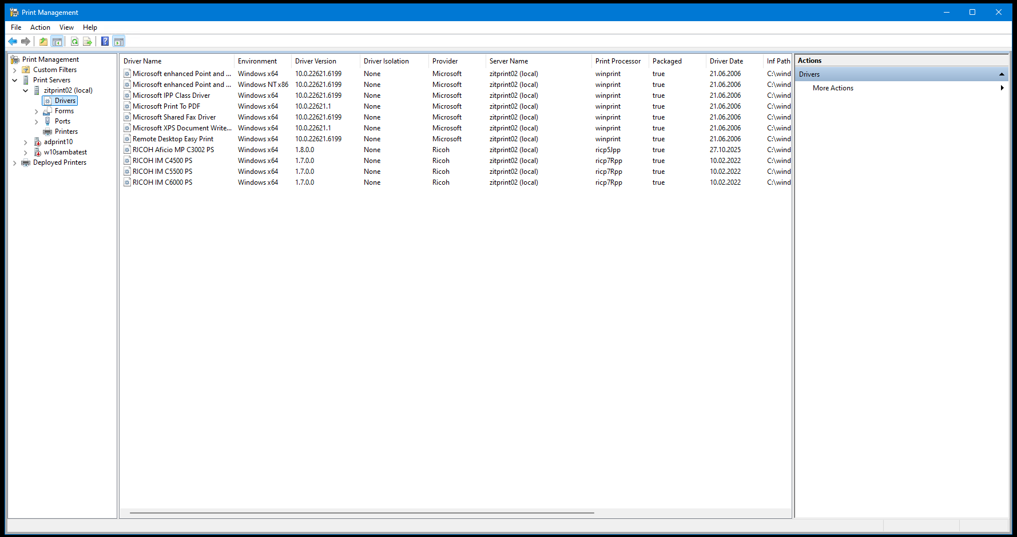Screen dimensions: 1017x537
Task: Select Printers under zitprint02
Action: [x=66, y=132]
